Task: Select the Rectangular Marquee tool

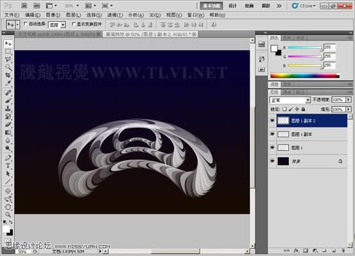Action: [x=8, y=51]
